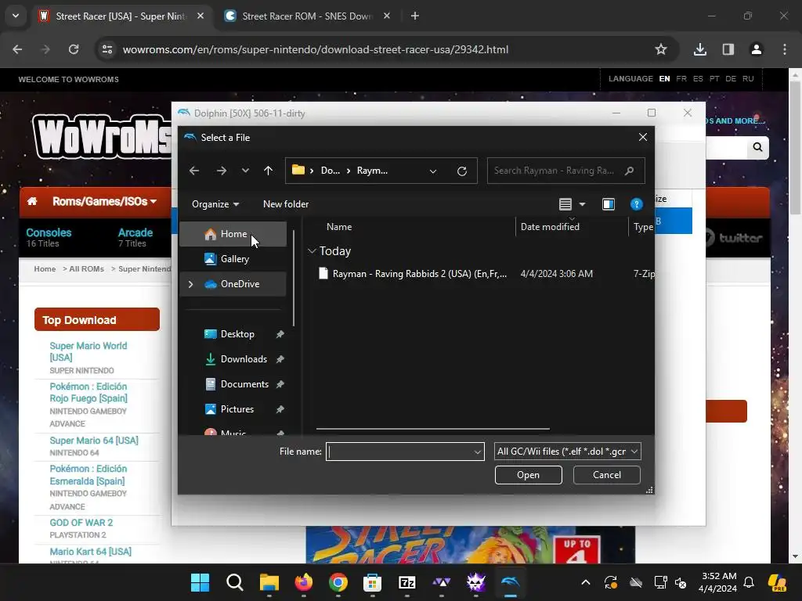Open GOD OF WAR 2 link
The image size is (802, 601).
pyautogui.click(x=81, y=522)
